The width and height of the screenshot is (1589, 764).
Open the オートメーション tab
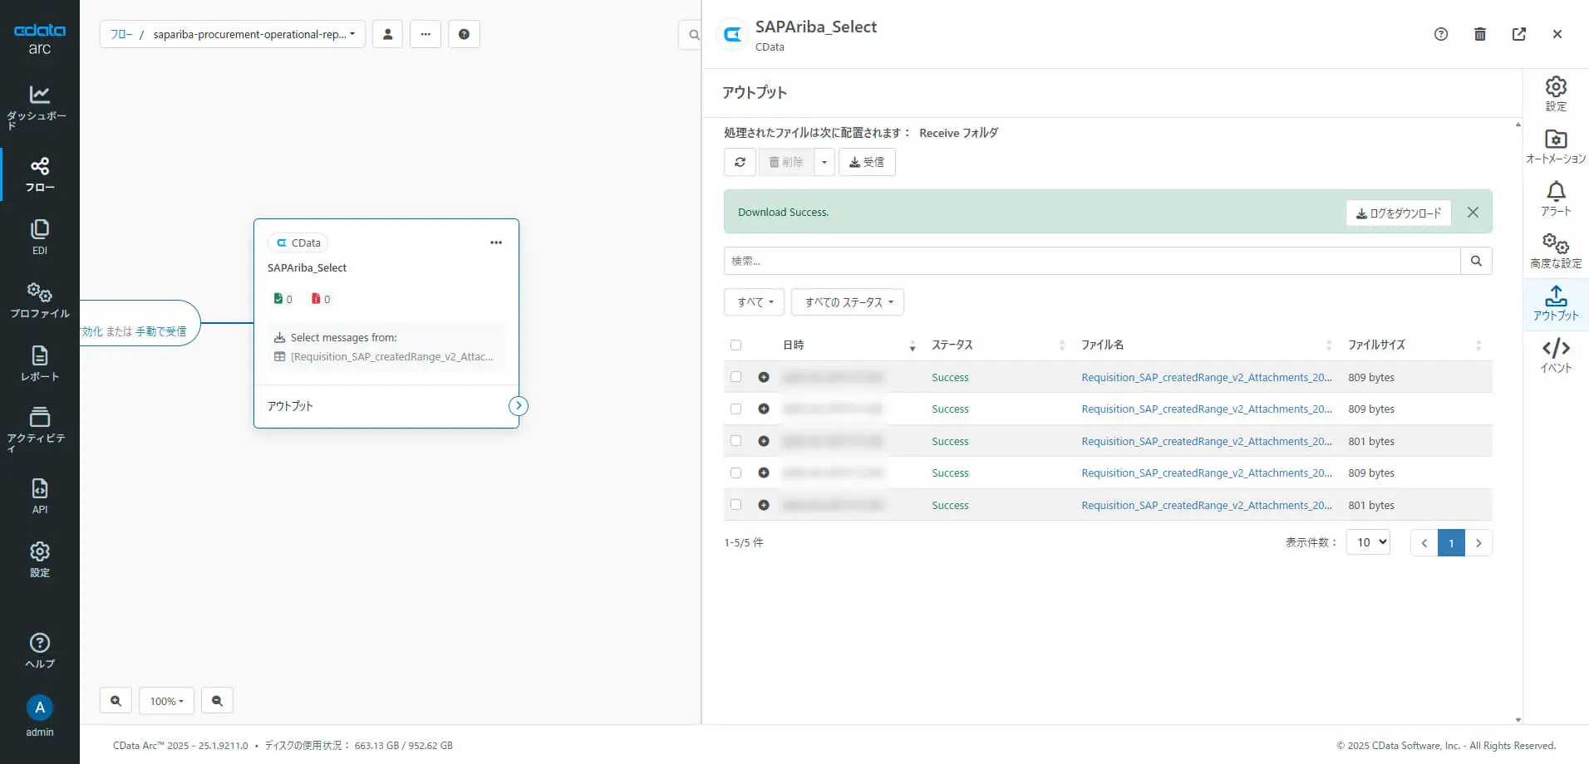1556,146
